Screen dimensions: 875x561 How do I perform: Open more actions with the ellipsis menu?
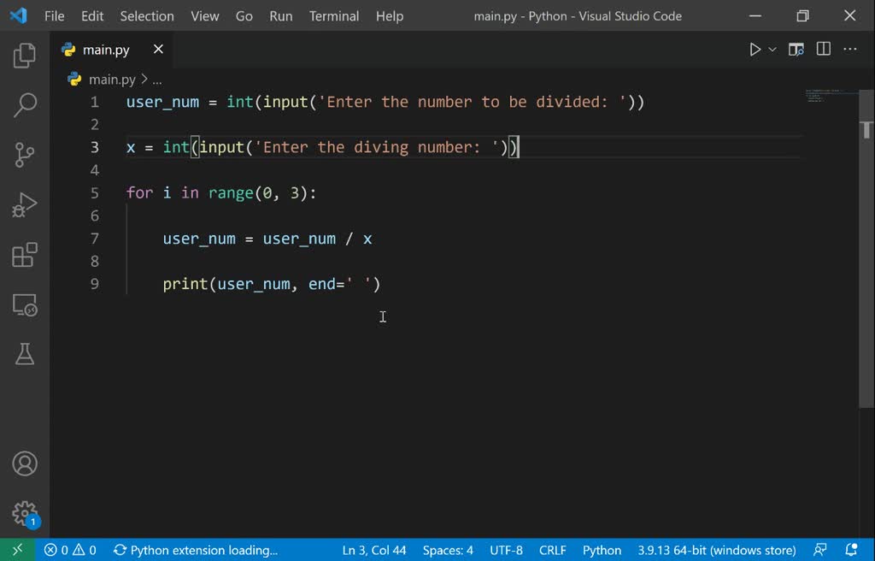click(850, 49)
